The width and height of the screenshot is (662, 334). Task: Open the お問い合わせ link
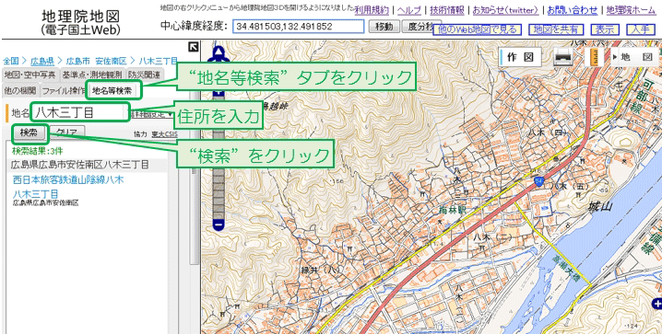(573, 10)
